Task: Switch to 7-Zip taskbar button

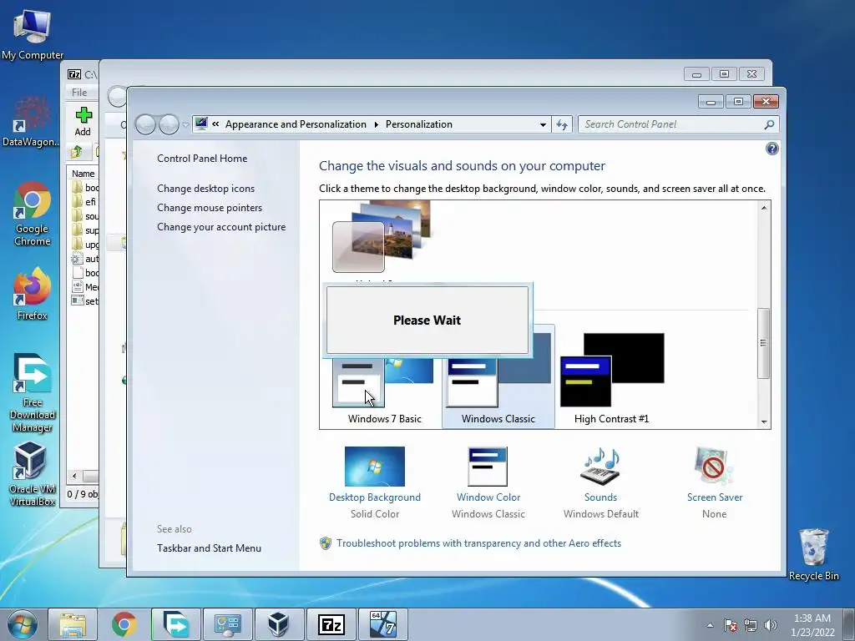Action: point(331,624)
